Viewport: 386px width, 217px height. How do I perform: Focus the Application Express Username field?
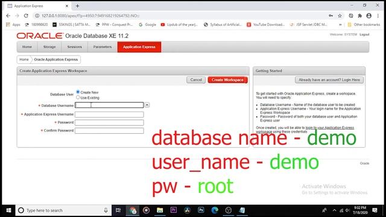click(109, 115)
